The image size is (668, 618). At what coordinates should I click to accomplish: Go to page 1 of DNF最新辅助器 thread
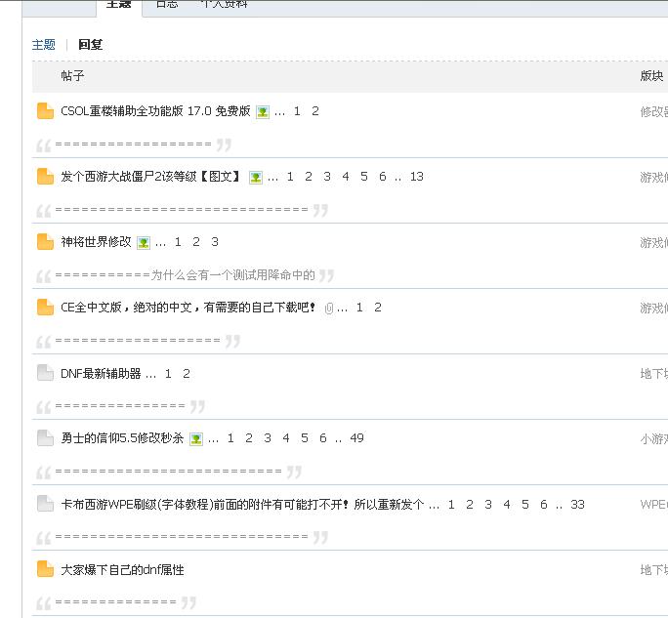point(168,374)
